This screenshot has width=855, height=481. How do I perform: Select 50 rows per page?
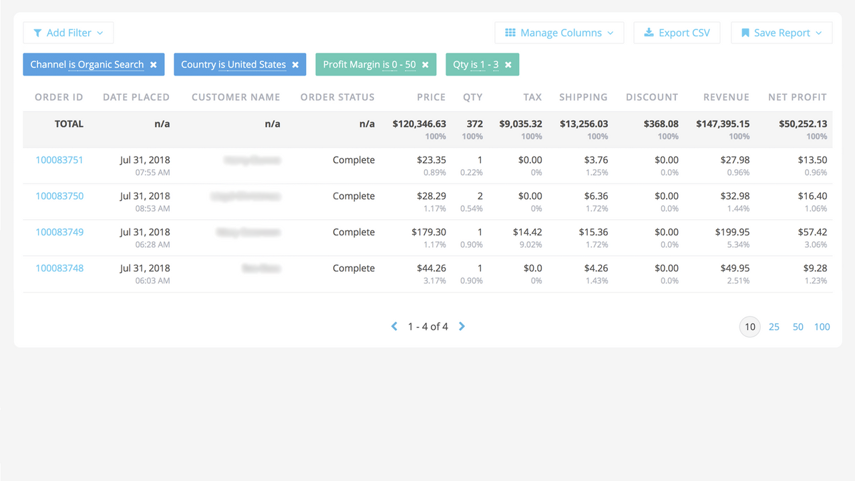click(798, 327)
